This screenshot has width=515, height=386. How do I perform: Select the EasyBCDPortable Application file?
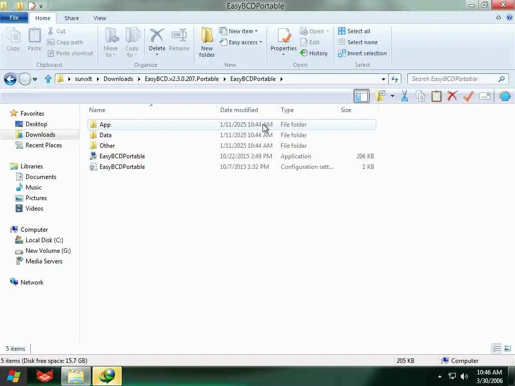tap(231, 156)
